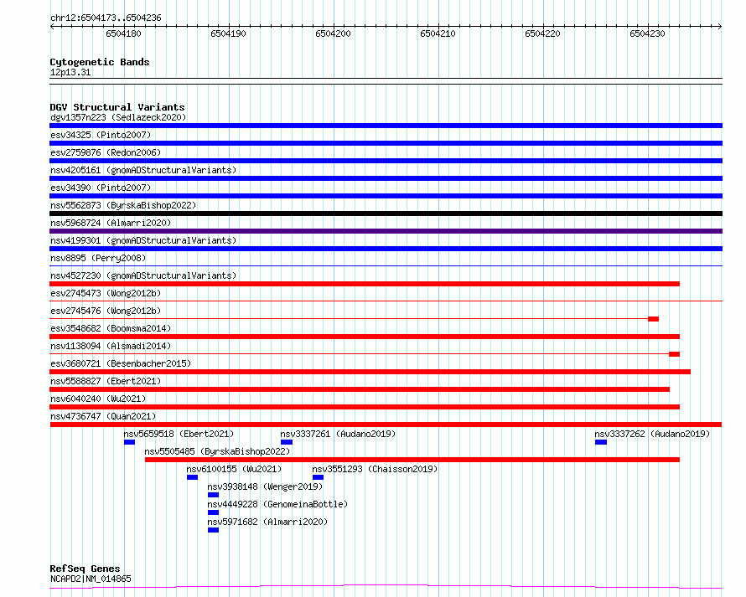Click the red bar under nsv5505485

tap(412, 460)
